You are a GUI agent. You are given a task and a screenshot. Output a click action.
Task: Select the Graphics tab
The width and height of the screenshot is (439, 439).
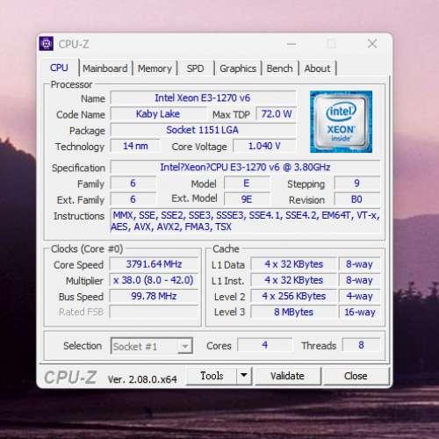(238, 68)
